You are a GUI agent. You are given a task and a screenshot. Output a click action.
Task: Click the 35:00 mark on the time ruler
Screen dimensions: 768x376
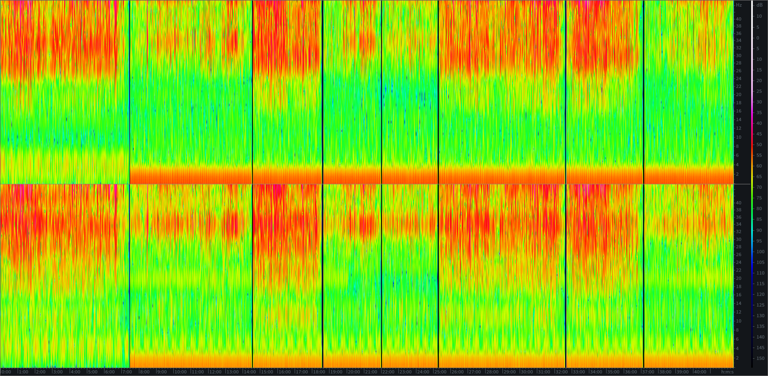pos(614,372)
